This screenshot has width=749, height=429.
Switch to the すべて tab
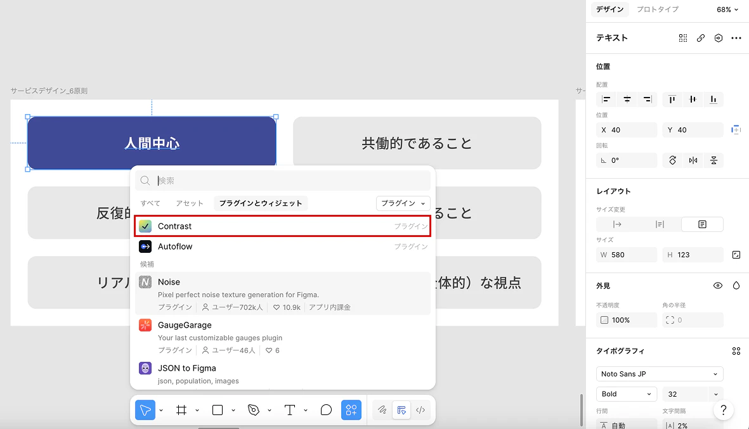pos(150,203)
